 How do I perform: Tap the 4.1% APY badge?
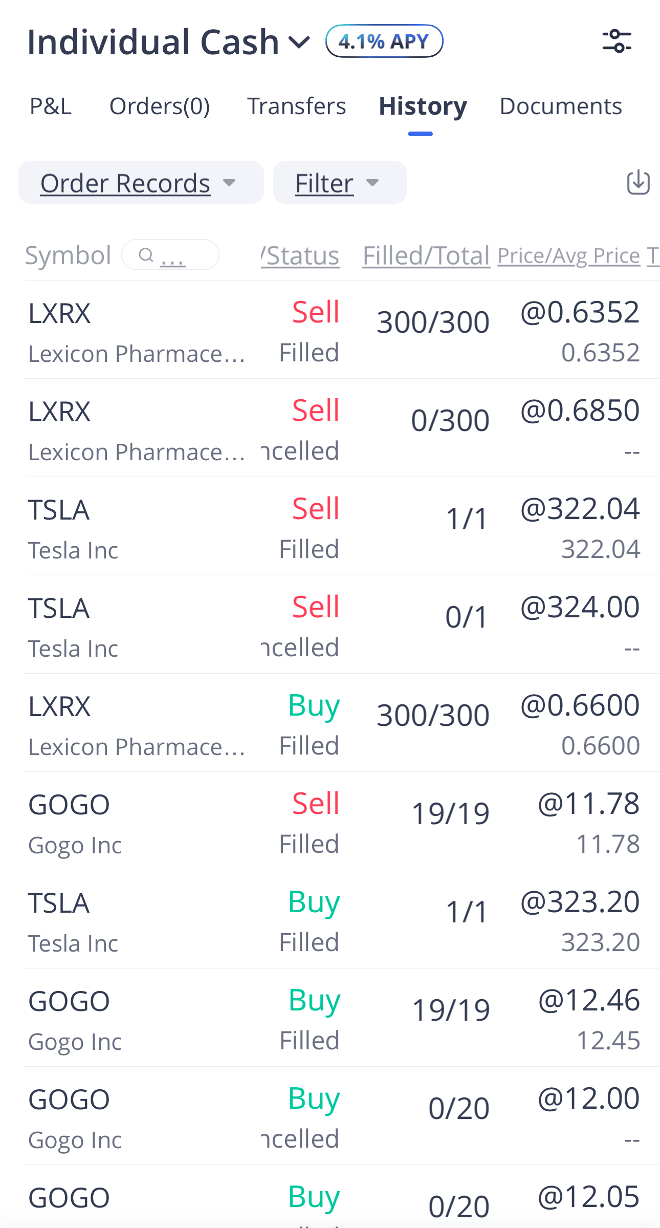[384, 41]
